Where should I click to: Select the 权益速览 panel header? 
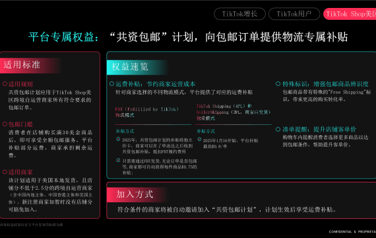coord(137,67)
